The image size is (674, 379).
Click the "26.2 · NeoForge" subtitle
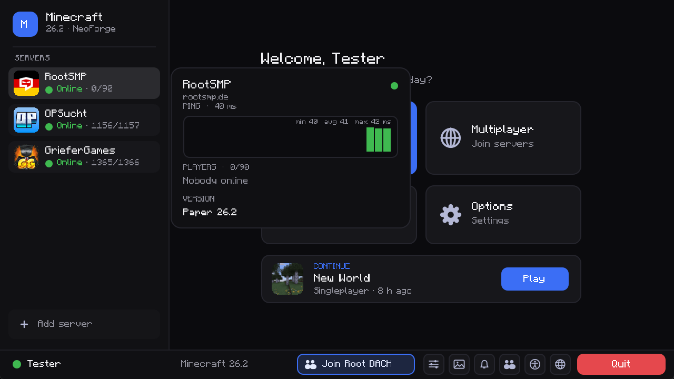[81, 29]
